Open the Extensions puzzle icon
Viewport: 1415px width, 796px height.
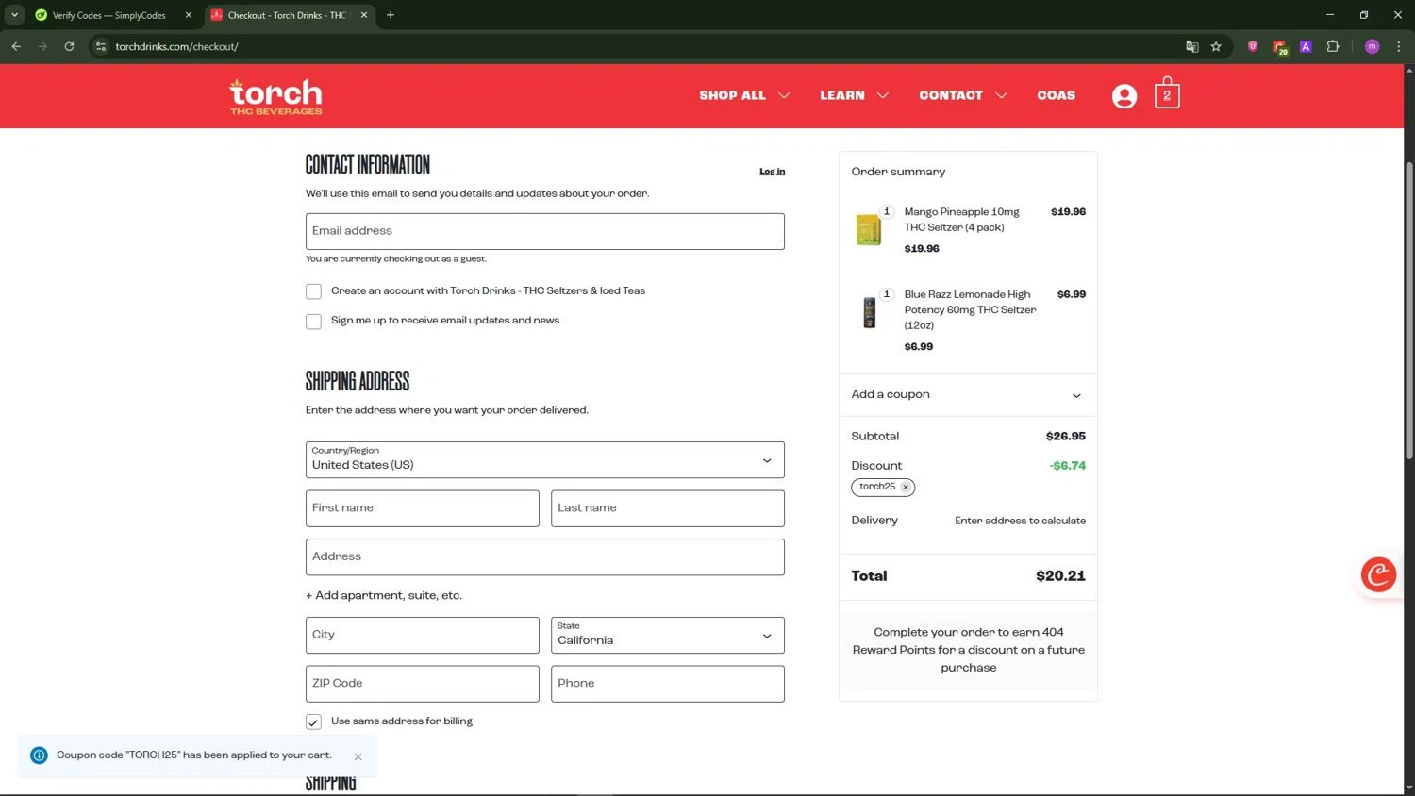(x=1333, y=46)
